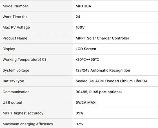
Task: Select the -20℃~+55℃ temperature value
Action: [x=87, y=60]
